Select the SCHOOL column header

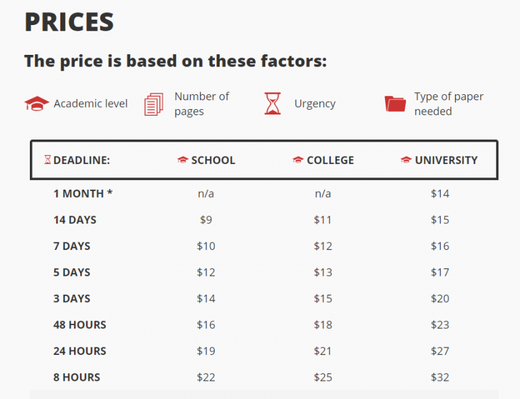(x=213, y=161)
